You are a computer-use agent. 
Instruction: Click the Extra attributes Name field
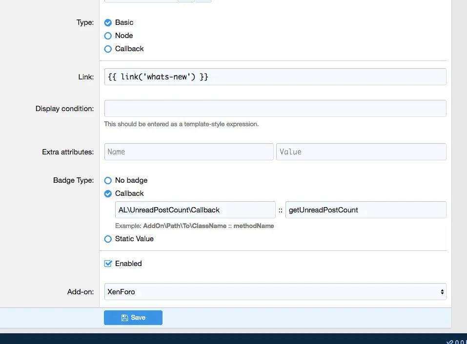pos(189,152)
